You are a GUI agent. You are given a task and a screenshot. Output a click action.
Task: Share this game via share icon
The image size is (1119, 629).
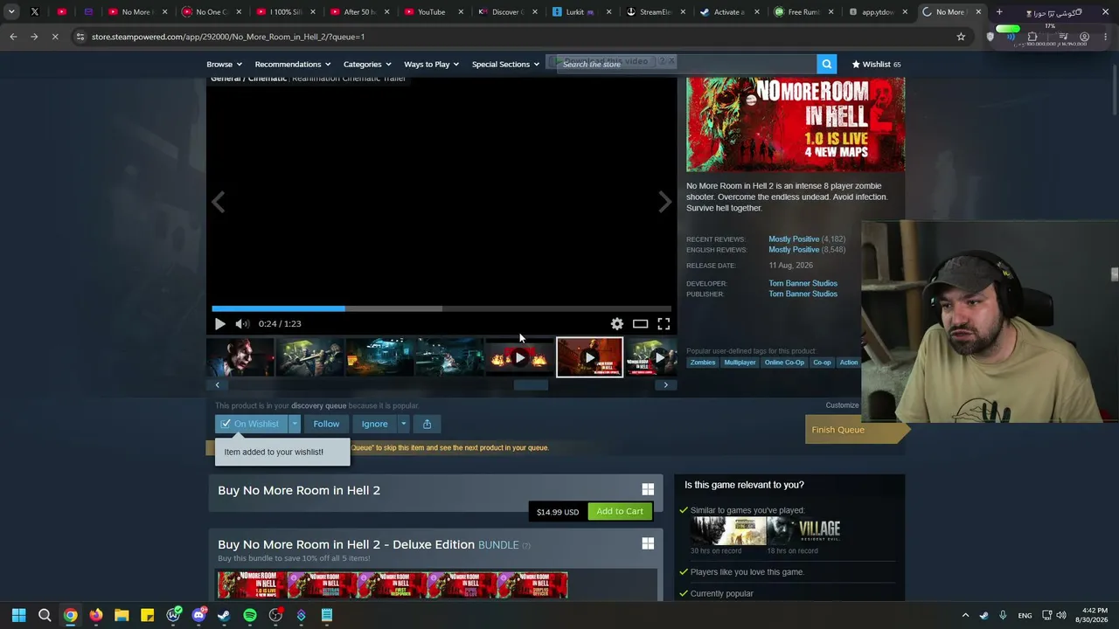427,424
